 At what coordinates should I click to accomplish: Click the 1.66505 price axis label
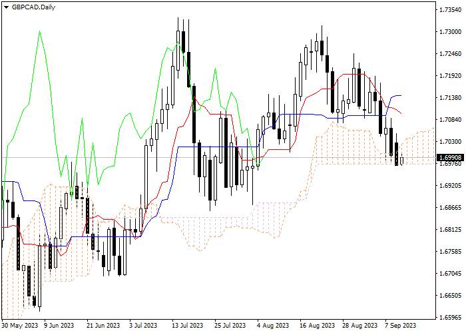(x=450, y=296)
